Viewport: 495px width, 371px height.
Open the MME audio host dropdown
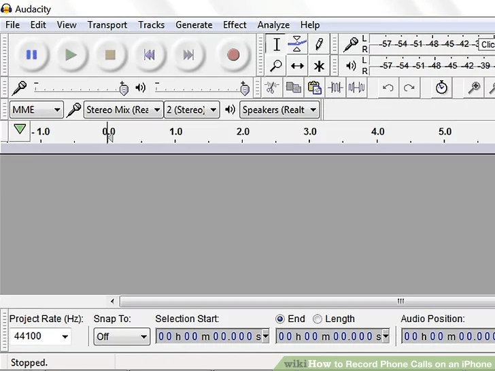coord(36,110)
